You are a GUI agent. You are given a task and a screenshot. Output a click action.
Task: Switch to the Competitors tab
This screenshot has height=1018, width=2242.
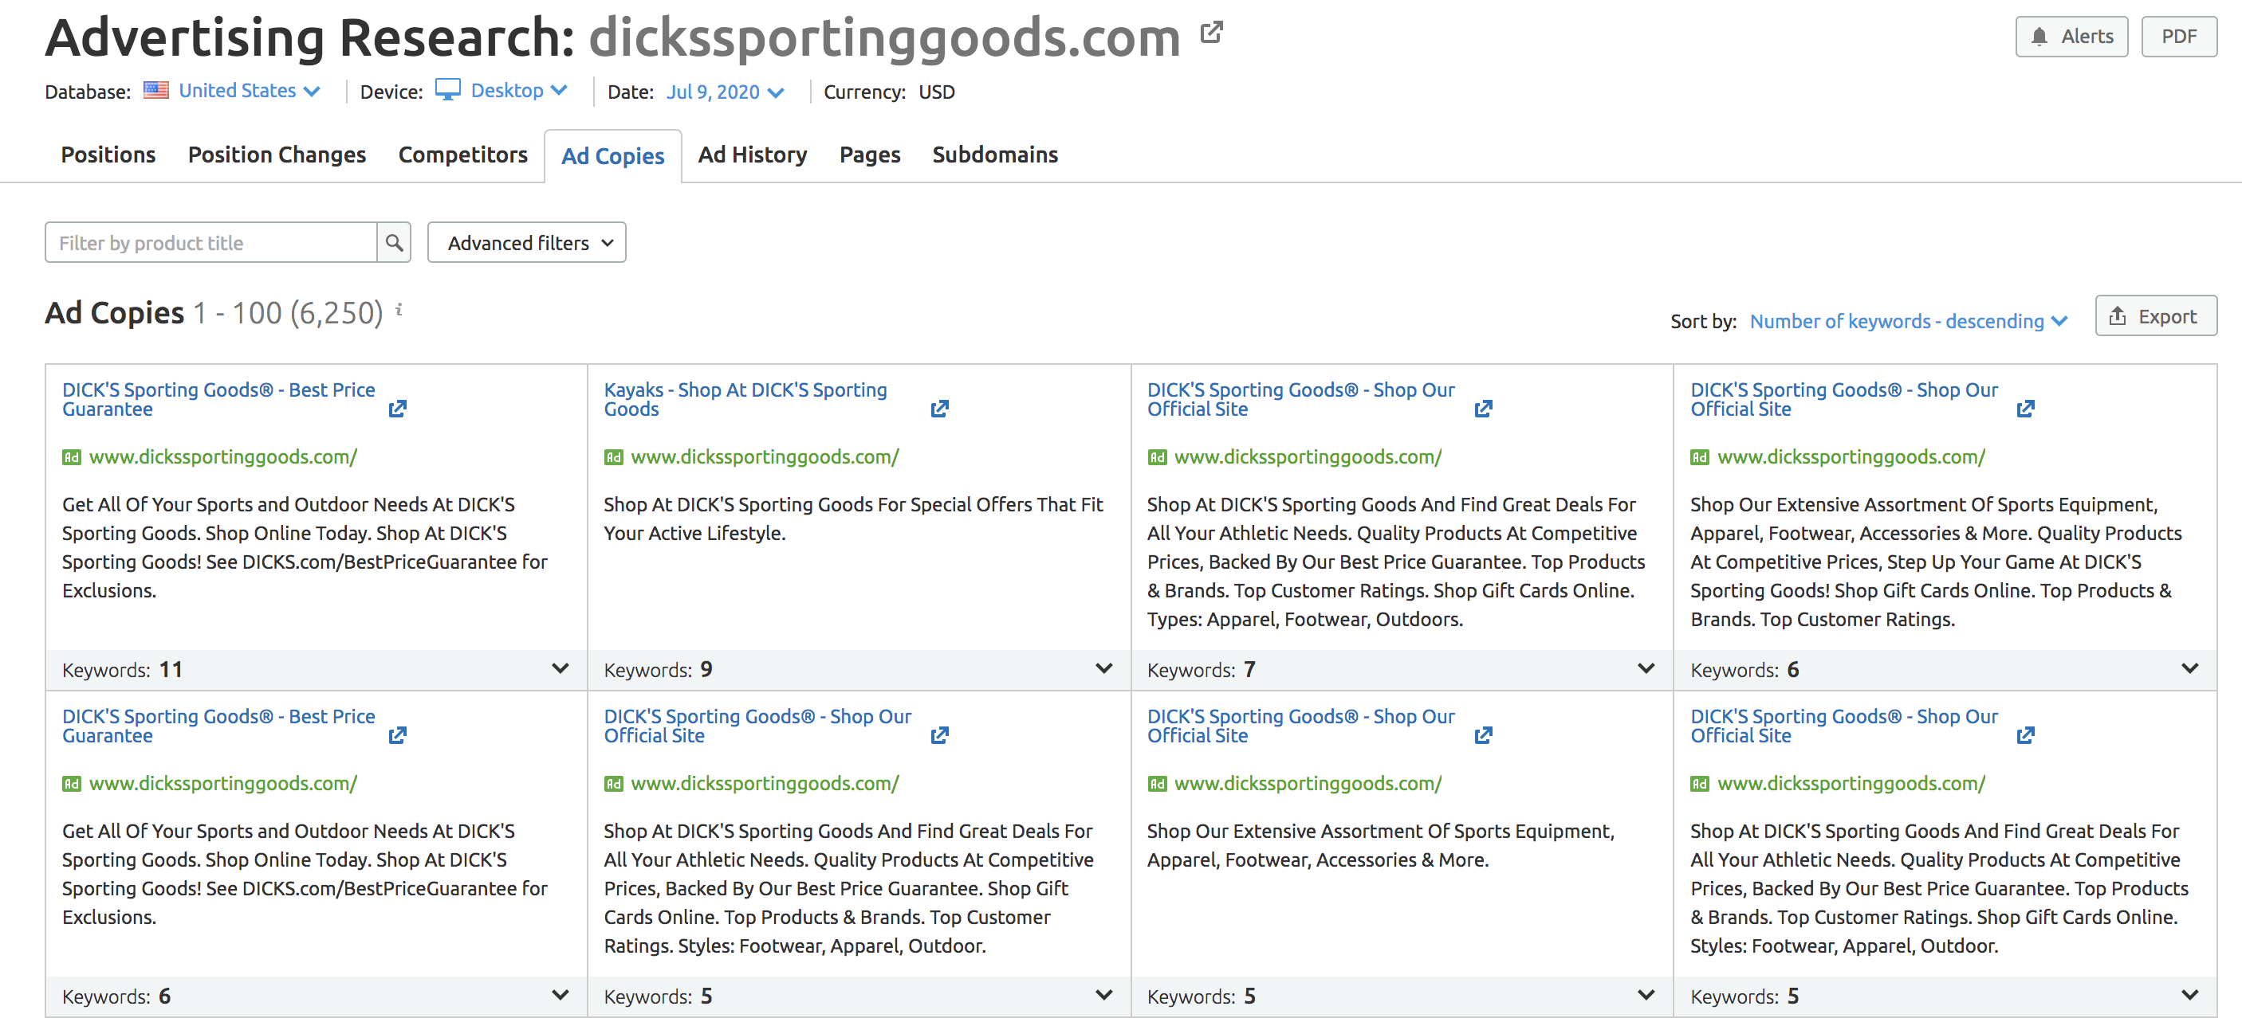pyautogui.click(x=463, y=155)
